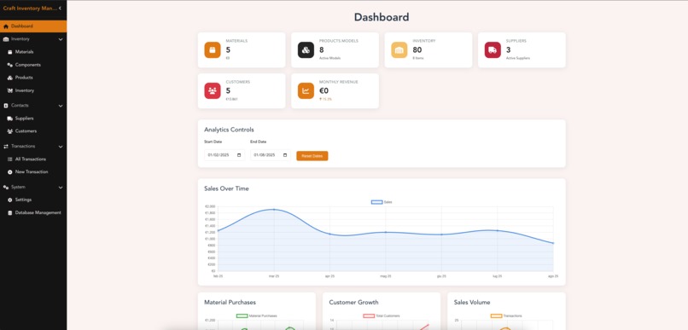
Task: Click the ago 25 data point on chart
Action: tap(553, 243)
